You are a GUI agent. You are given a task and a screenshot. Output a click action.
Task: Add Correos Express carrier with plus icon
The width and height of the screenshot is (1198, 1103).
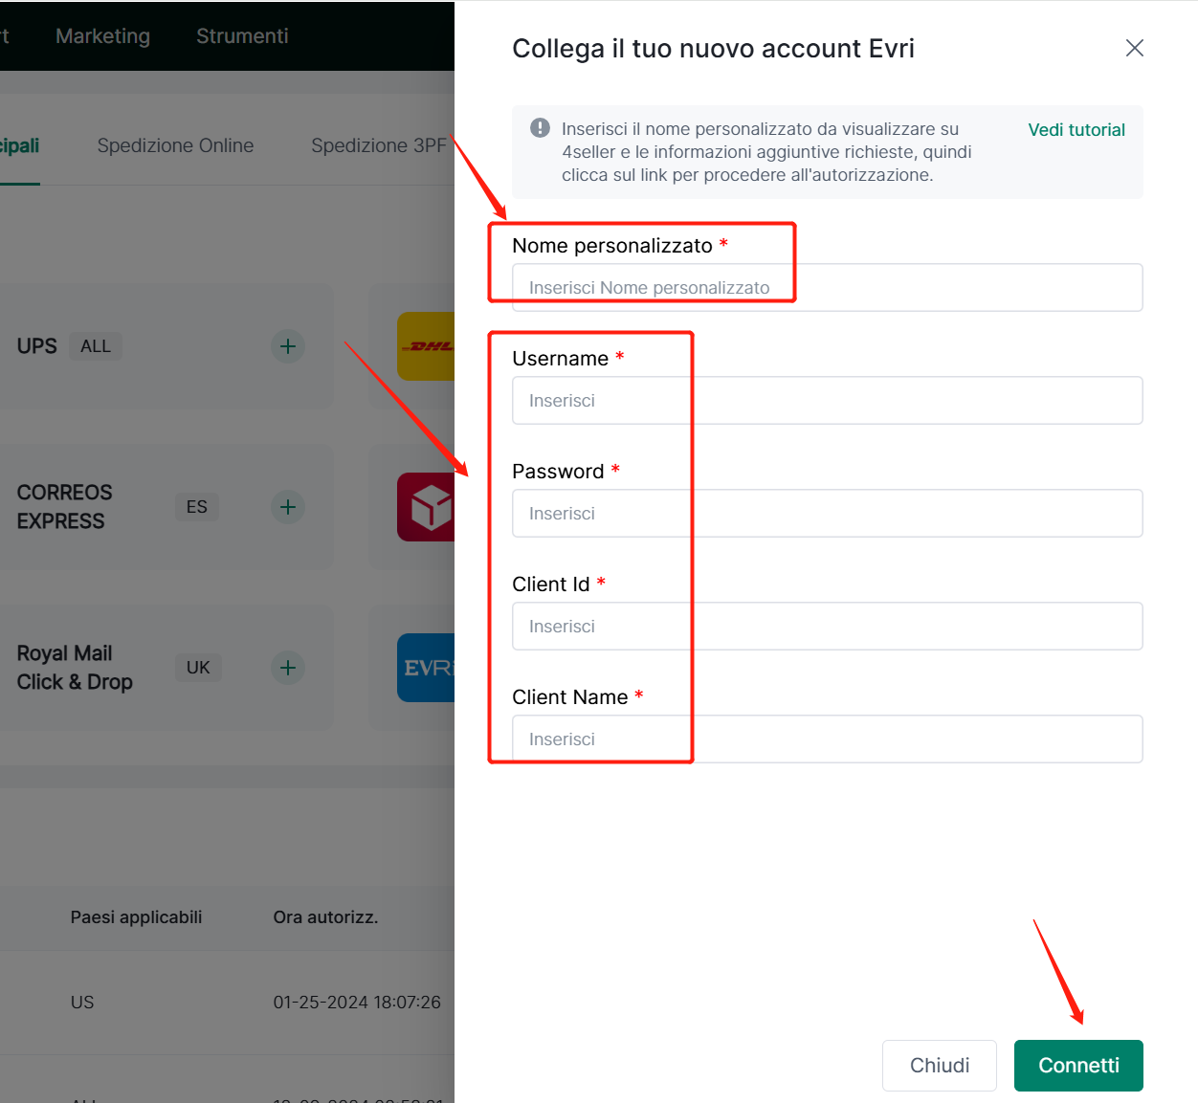[288, 507]
